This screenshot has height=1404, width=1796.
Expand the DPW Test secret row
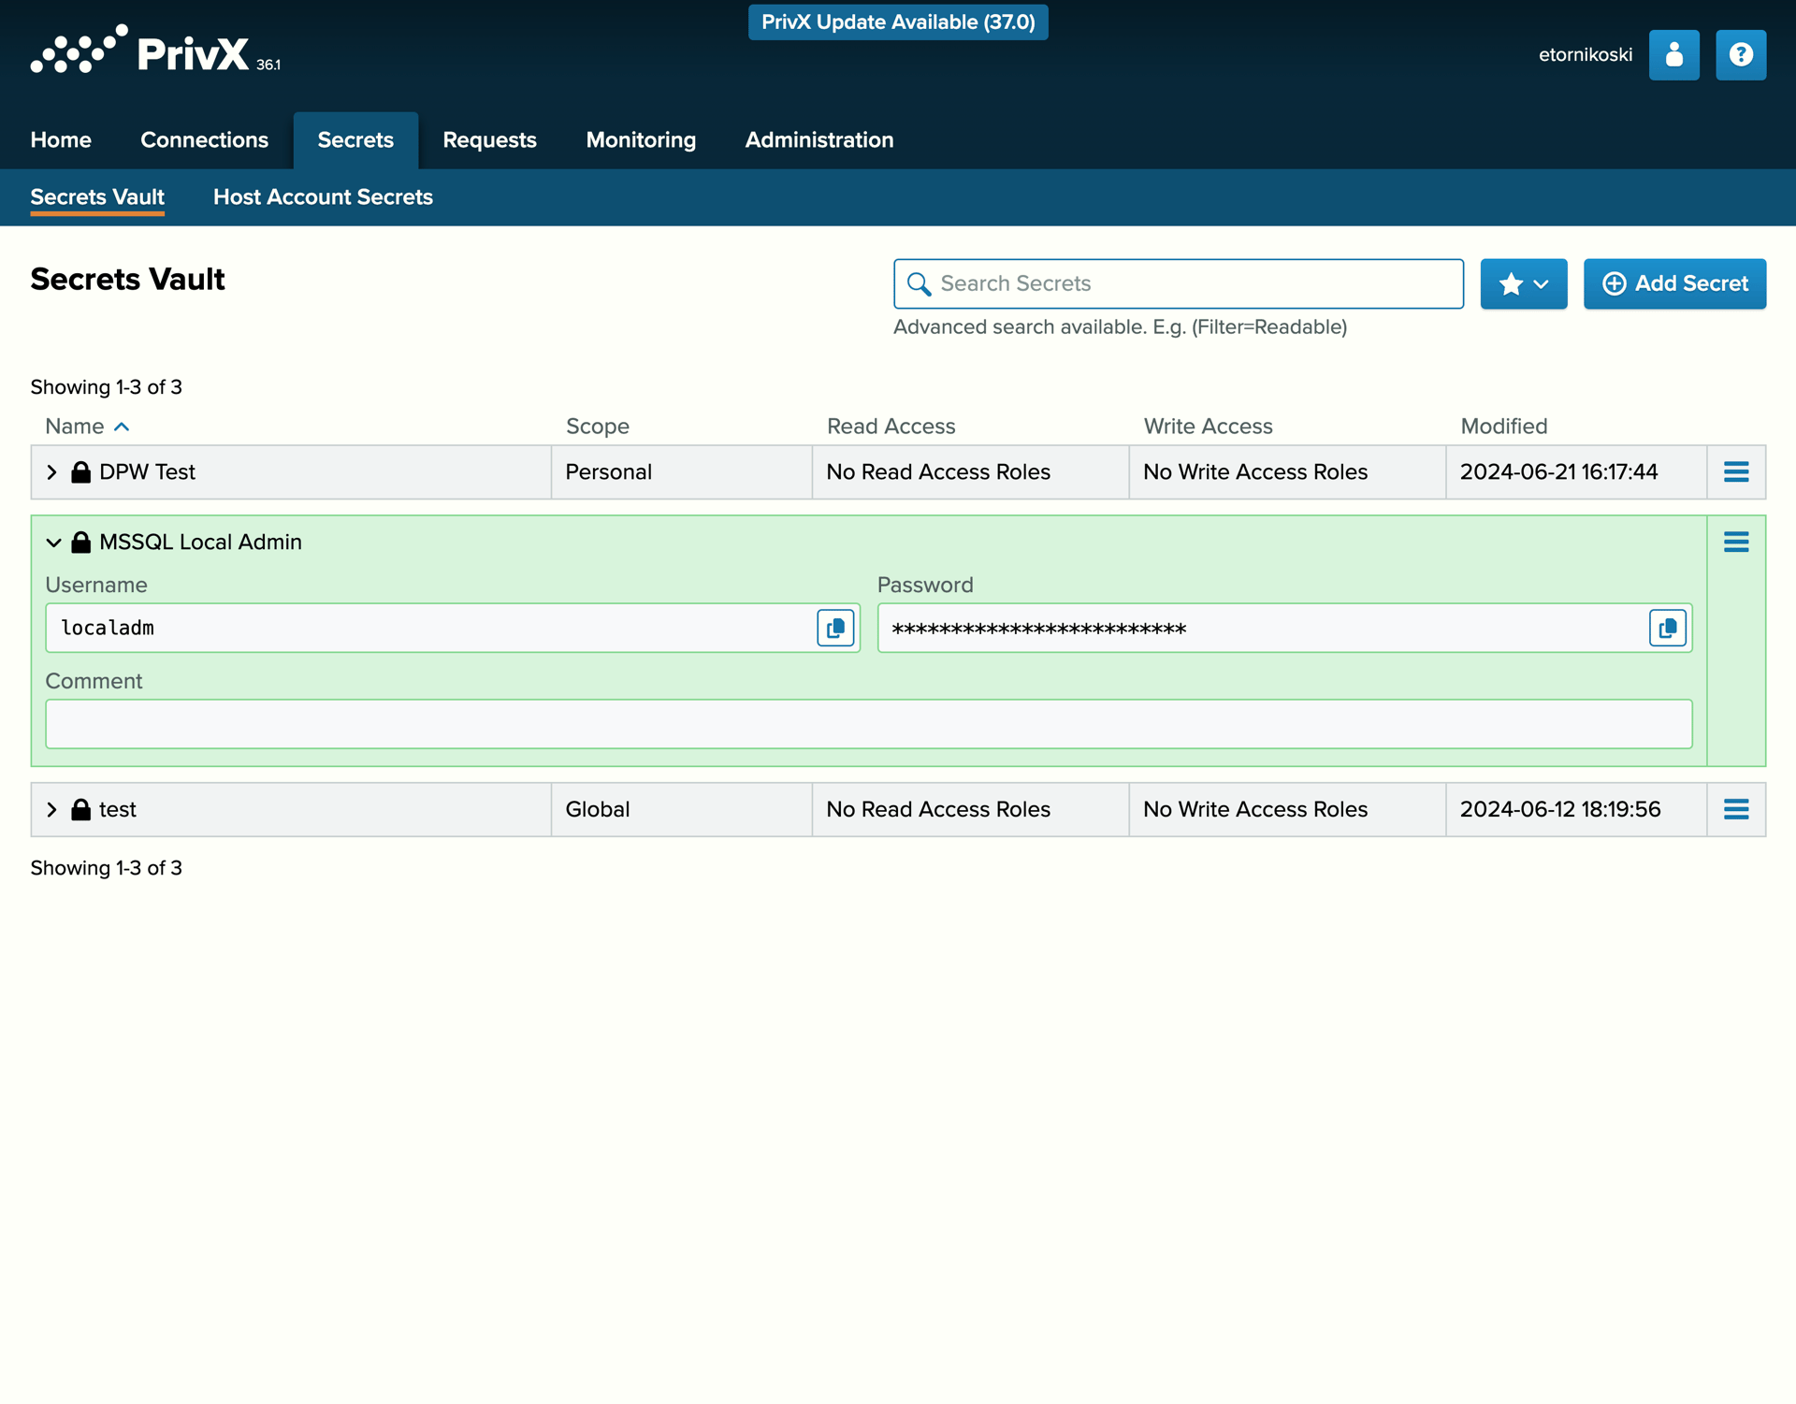tap(52, 472)
